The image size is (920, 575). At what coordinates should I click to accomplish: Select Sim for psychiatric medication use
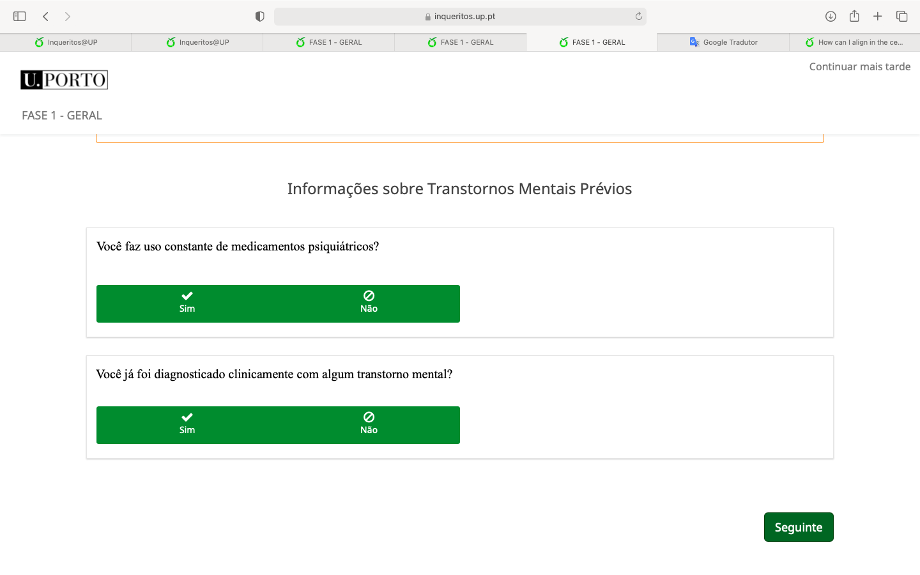click(x=187, y=303)
